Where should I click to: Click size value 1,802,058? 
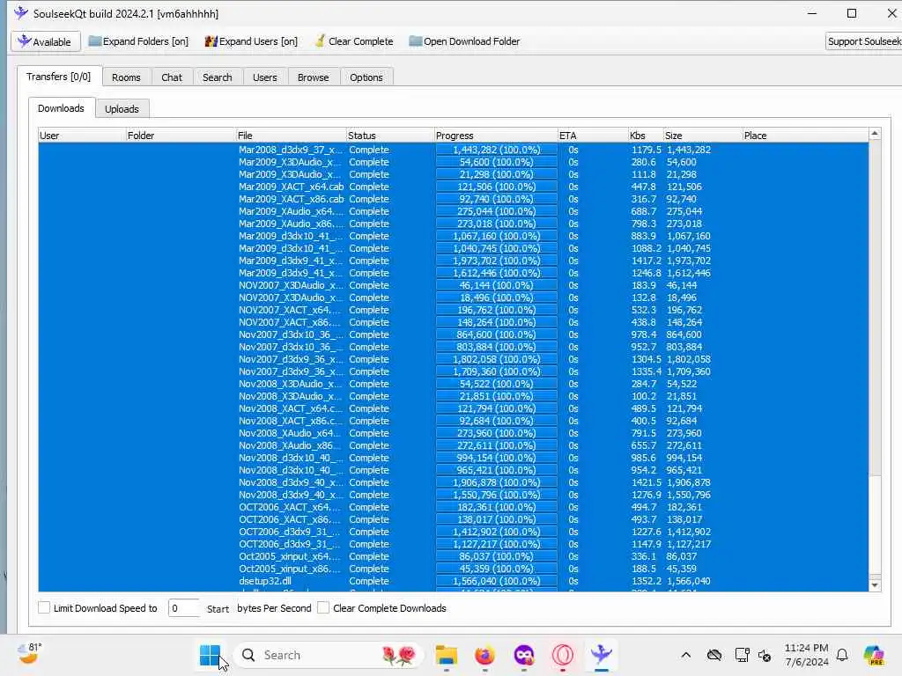[689, 359]
